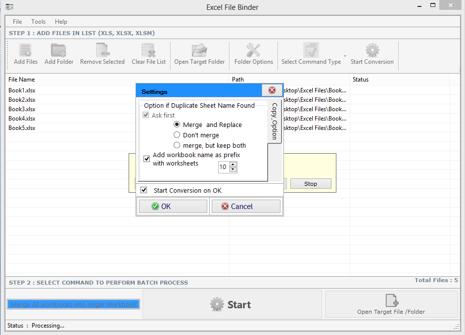
Task: Open the Tools menu
Action: point(38,22)
